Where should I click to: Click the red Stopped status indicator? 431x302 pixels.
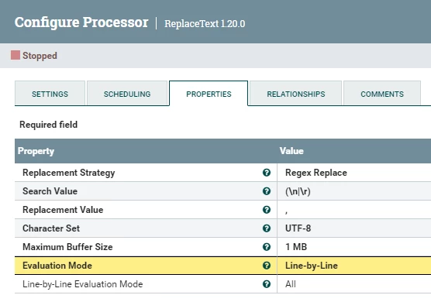tap(16, 55)
